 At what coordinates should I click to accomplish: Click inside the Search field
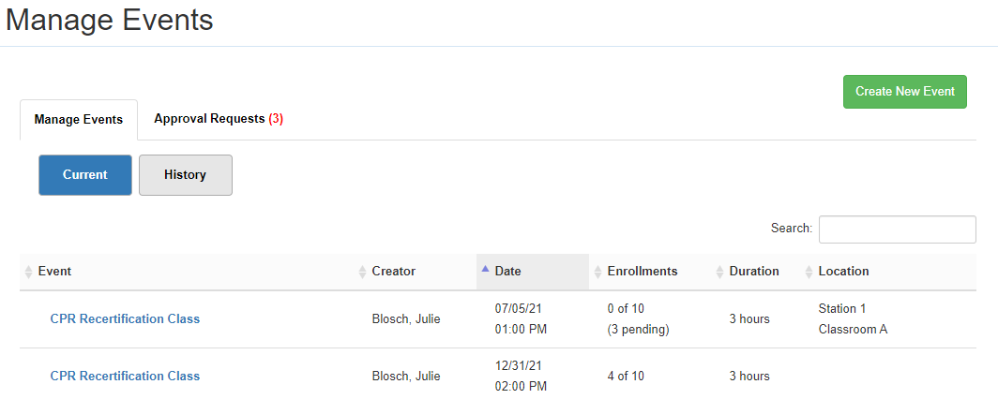point(897,229)
